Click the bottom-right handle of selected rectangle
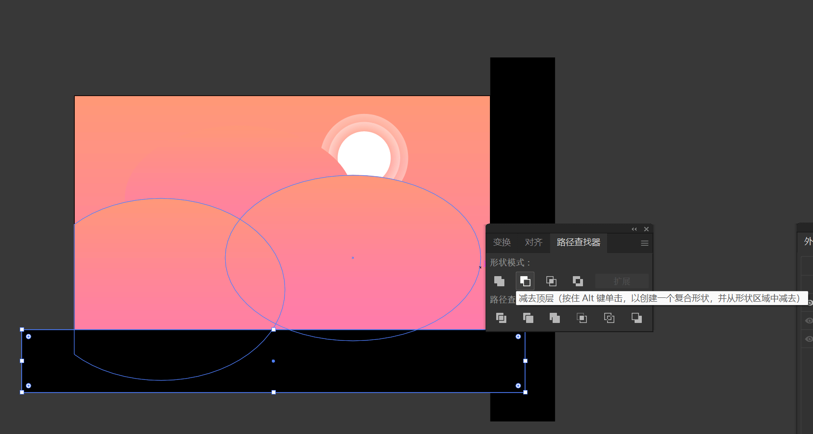This screenshot has width=813, height=434. 525,392
